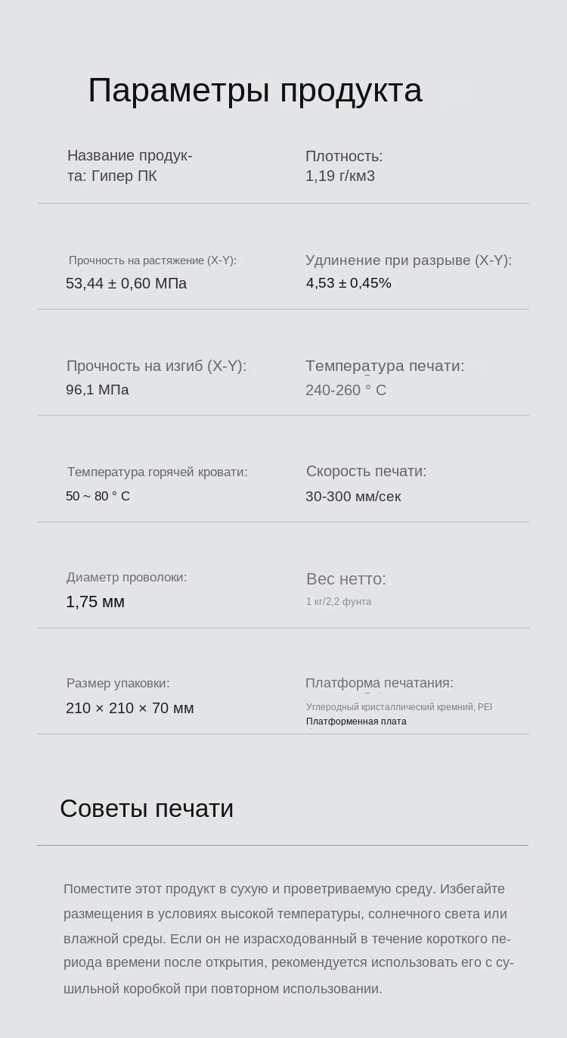The height and width of the screenshot is (1038, 567).
Task: Click the "Параметры продукта" heading
Action: tap(255, 91)
